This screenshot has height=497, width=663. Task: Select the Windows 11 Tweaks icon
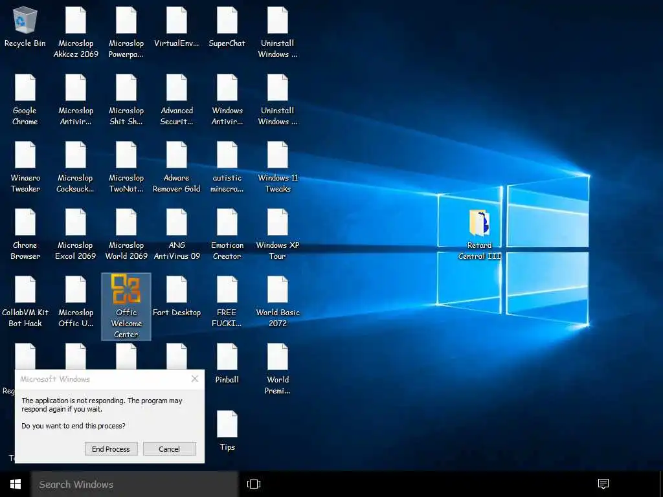click(278, 167)
